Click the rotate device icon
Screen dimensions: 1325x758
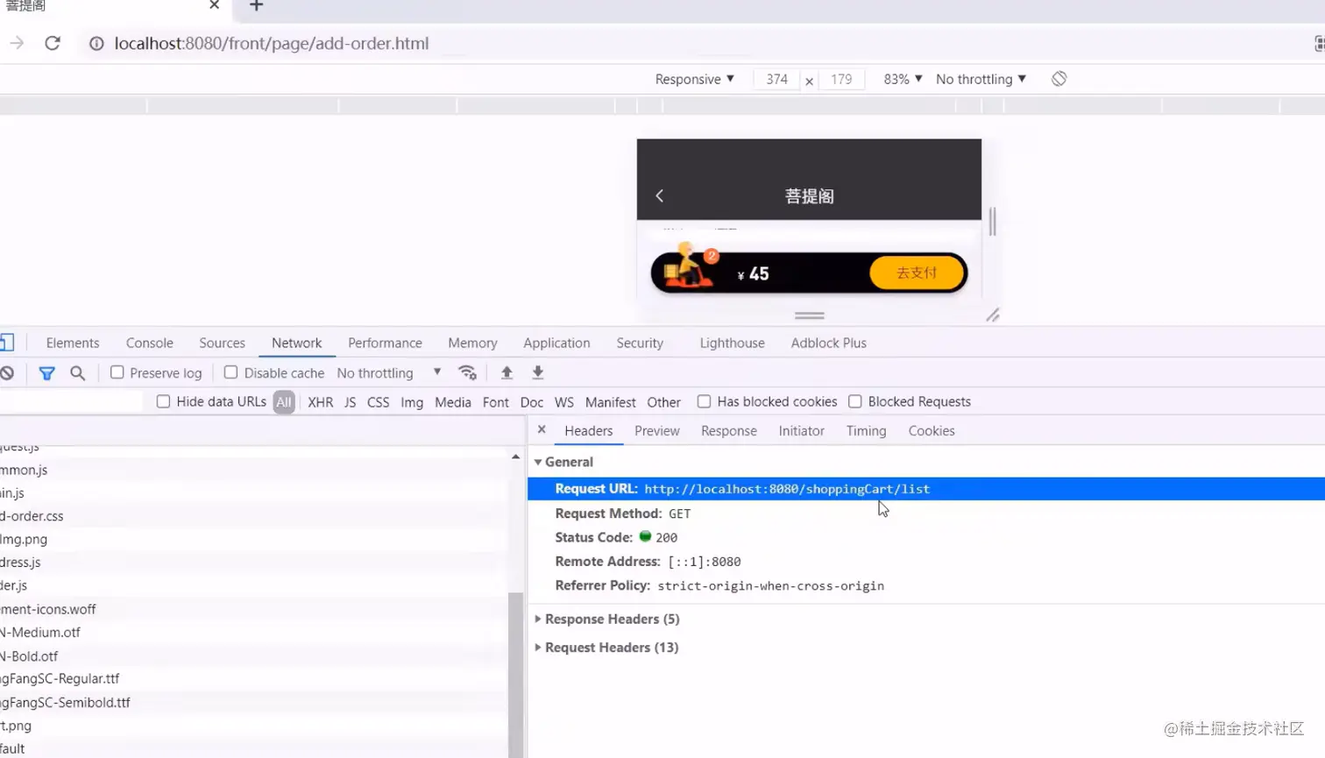tap(1059, 79)
